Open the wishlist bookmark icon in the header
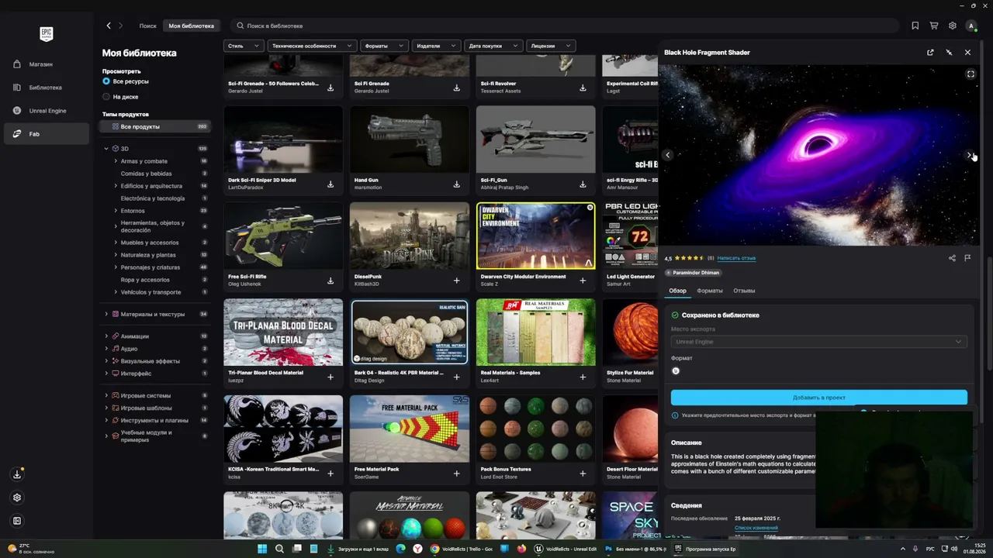993x558 pixels. coord(915,26)
